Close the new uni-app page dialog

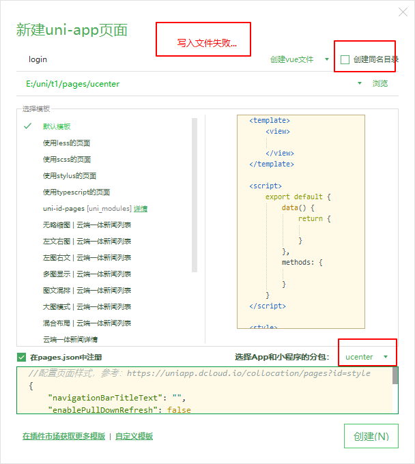403,12
